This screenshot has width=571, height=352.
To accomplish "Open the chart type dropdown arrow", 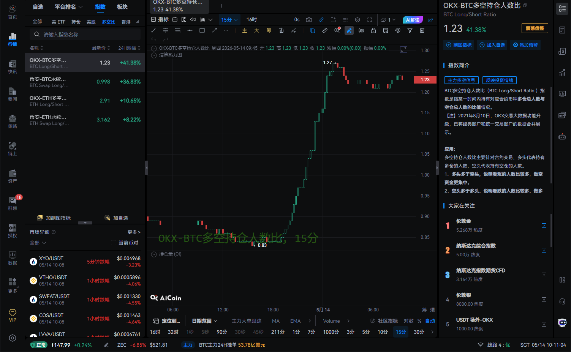I will (210, 20).
